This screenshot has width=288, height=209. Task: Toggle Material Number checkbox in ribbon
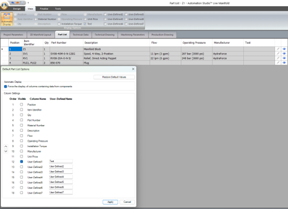pyautogui.click(x=36, y=19)
